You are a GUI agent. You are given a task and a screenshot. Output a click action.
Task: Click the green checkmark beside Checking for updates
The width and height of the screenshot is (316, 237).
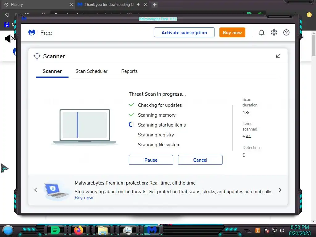131,105
